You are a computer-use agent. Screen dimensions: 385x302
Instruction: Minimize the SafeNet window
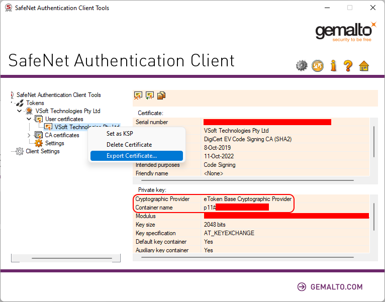coord(327,8)
